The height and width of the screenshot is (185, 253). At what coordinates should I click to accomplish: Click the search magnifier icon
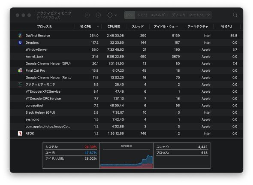click(x=235, y=15)
